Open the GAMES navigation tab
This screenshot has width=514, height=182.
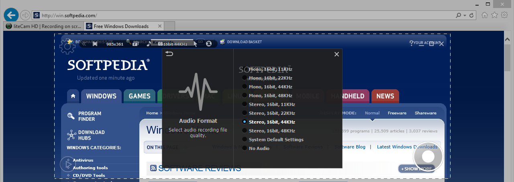(x=139, y=96)
